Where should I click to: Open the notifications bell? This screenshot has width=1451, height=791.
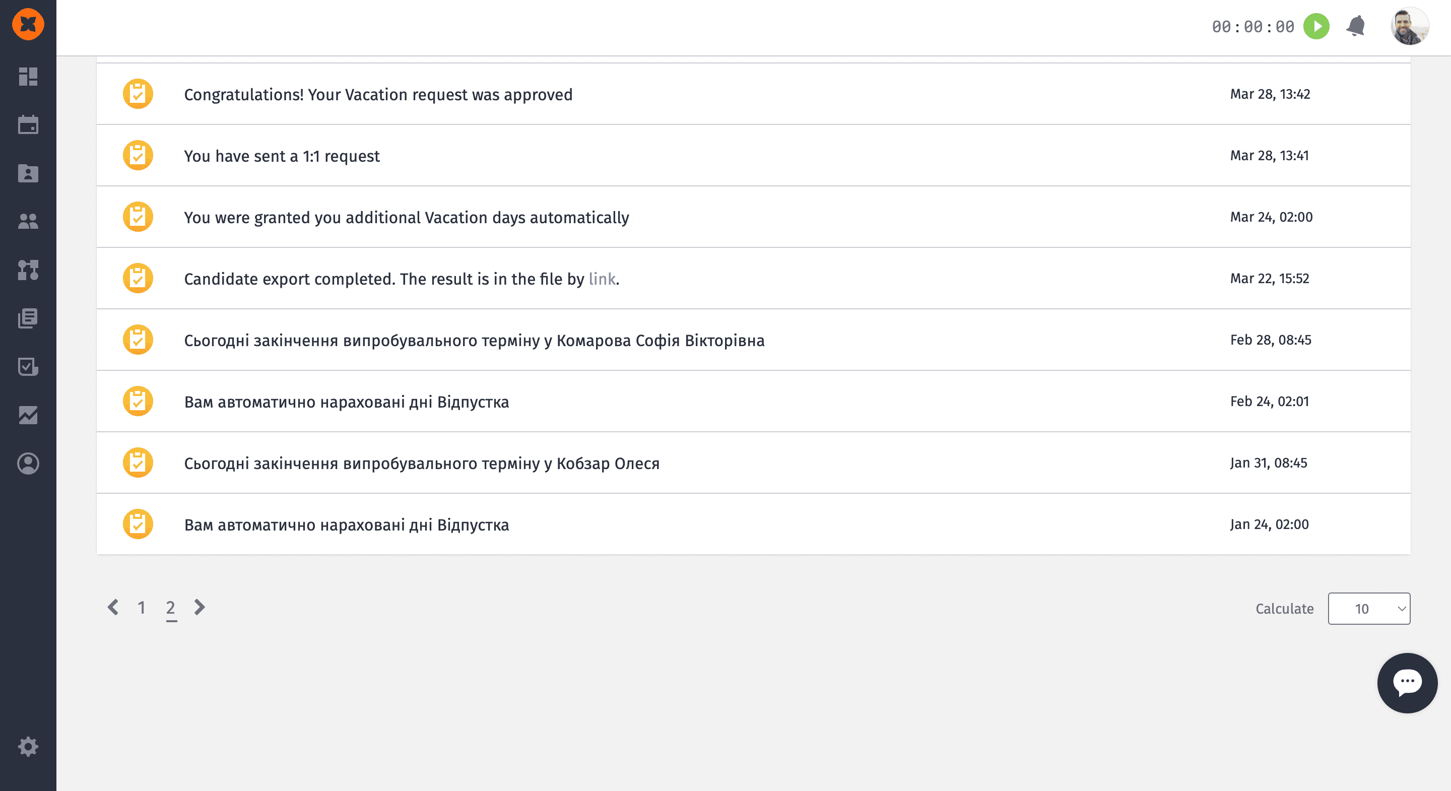[x=1356, y=27]
